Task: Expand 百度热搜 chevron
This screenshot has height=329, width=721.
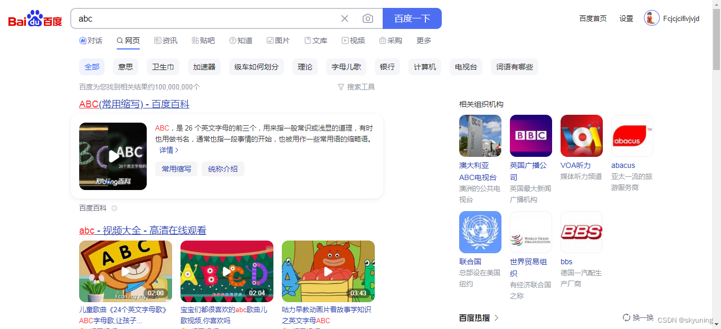Action: [x=497, y=318]
